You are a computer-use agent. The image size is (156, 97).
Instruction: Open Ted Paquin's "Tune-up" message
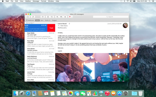40,67
